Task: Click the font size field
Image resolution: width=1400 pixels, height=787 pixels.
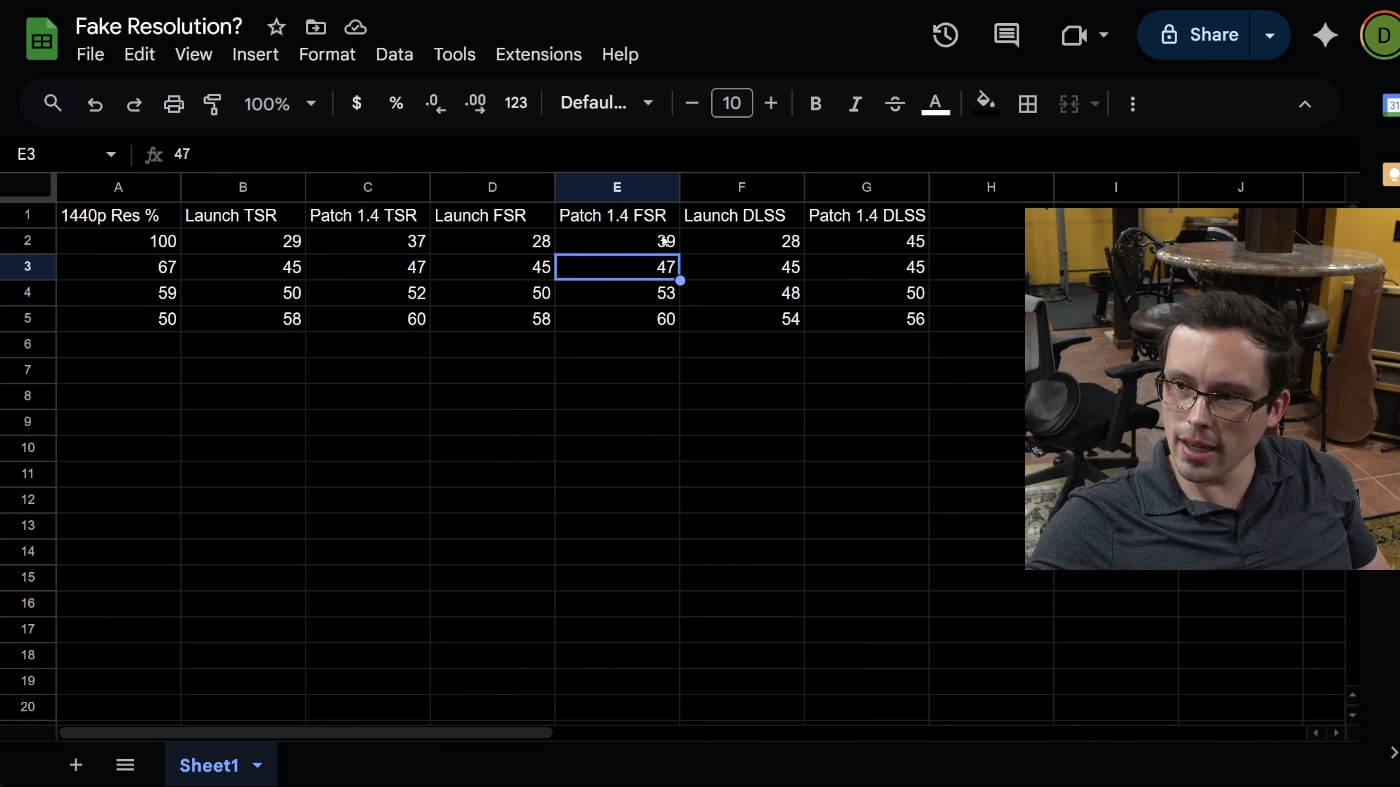Action: 731,103
